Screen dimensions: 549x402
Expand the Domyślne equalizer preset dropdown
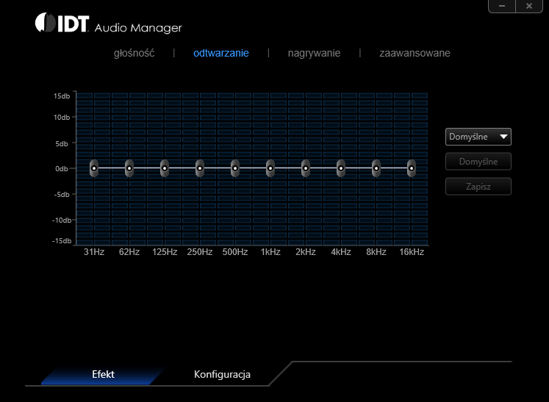tap(478, 137)
